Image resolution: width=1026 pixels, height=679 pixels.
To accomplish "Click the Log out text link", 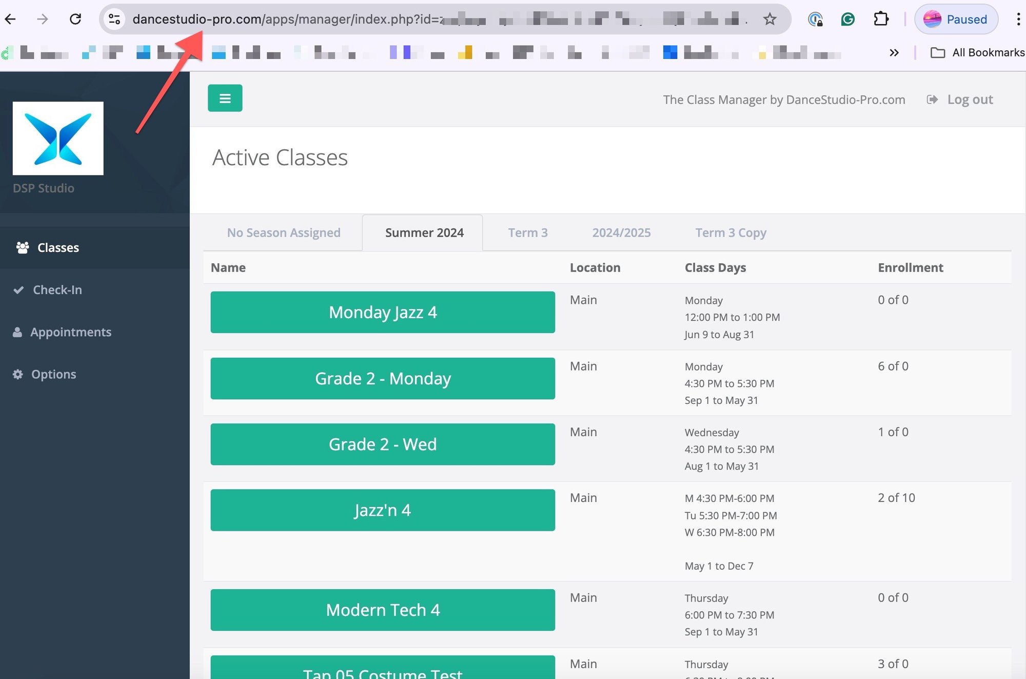I will tap(971, 99).
